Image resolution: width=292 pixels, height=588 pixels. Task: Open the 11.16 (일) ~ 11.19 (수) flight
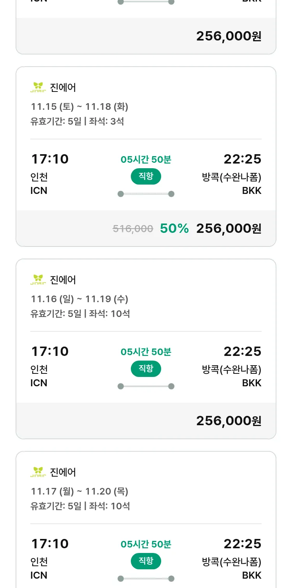click(x=79, y=299)
